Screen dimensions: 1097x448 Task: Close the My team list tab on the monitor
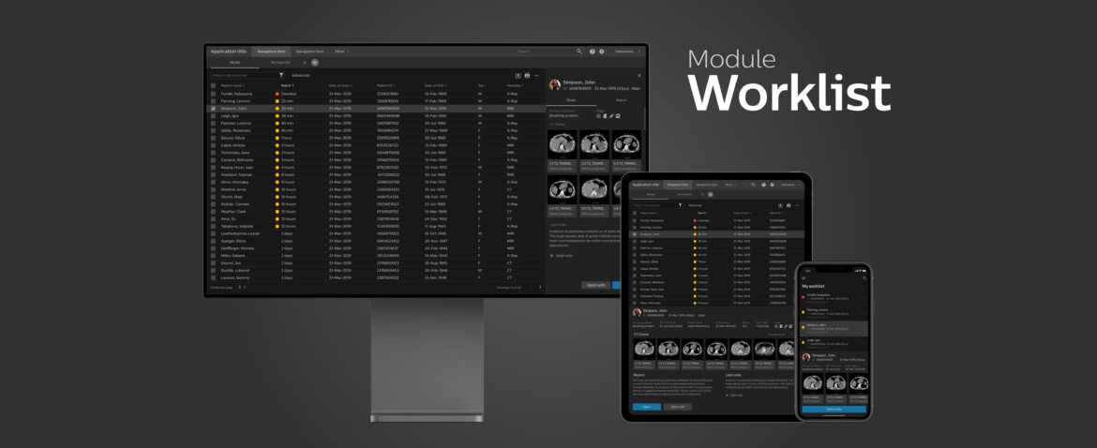pyautogui.click(x=305, y=62)
